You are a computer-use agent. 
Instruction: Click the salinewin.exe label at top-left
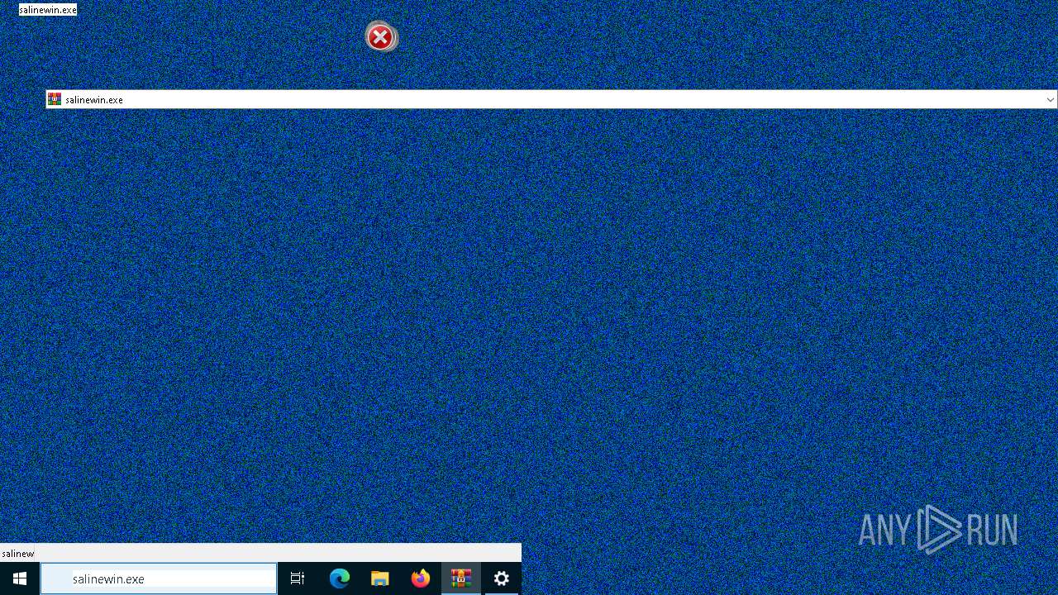point(48,10)
